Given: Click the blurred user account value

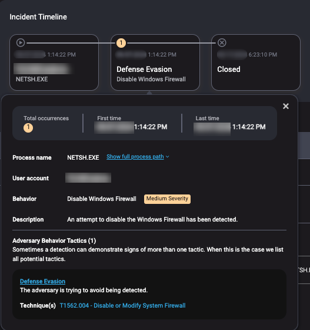Looking at the screenshot, I should [88, 178].
